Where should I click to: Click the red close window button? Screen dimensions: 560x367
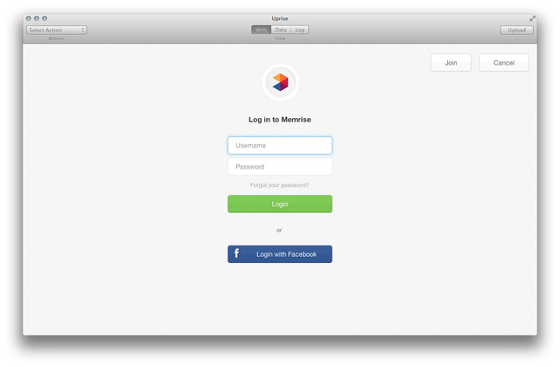(x=29, y=18)
